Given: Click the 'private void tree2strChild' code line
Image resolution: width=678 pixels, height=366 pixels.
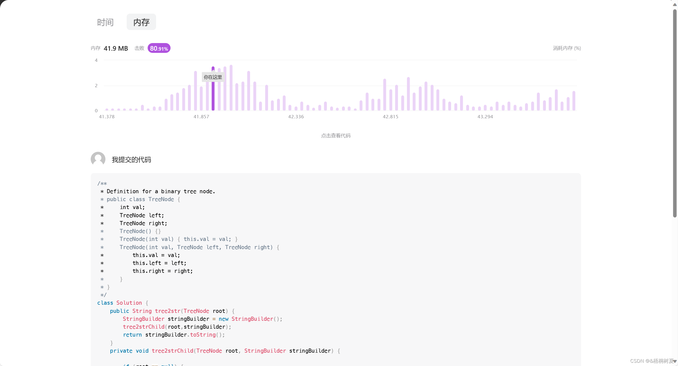Looking at the screenshot, I should point(225,351).
